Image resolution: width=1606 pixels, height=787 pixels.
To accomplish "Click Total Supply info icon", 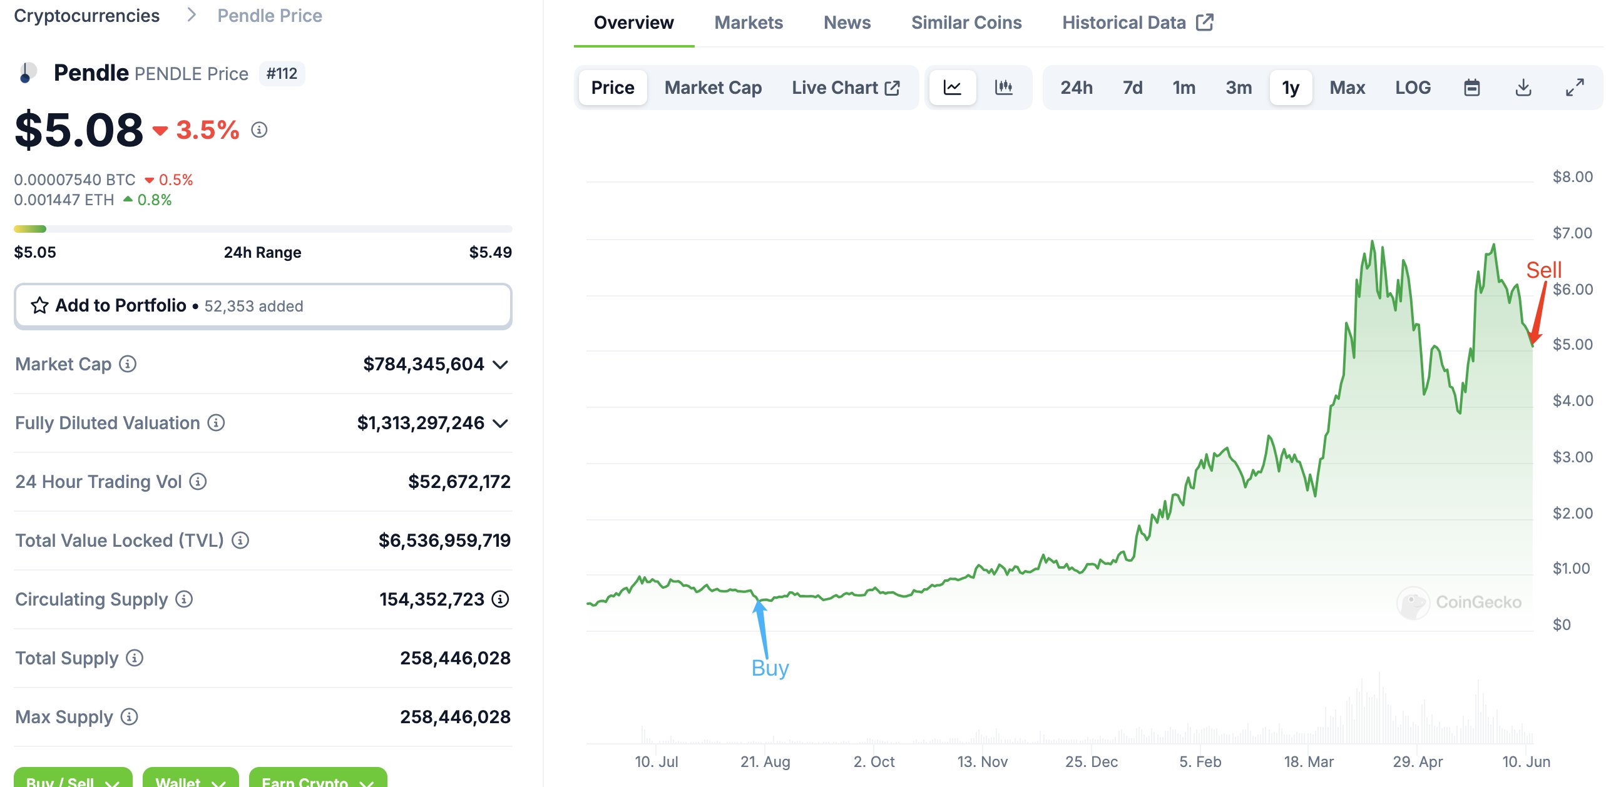I will pos(135,658).
